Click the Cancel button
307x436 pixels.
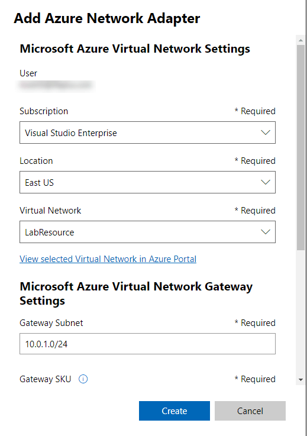tap(250, 411)
